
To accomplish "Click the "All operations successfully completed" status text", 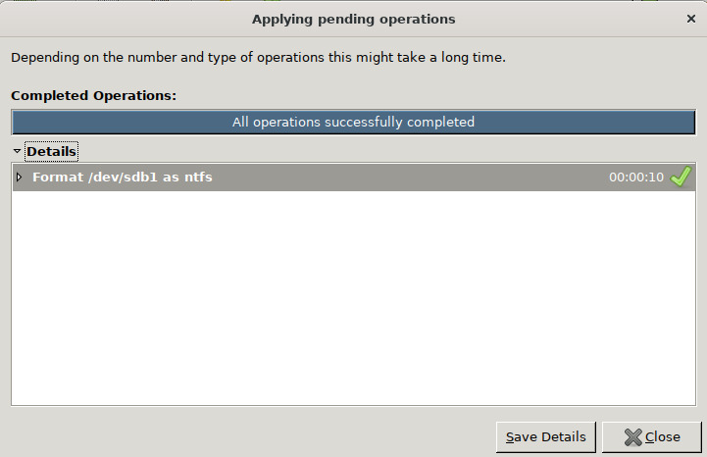I will tap(353, 123).
